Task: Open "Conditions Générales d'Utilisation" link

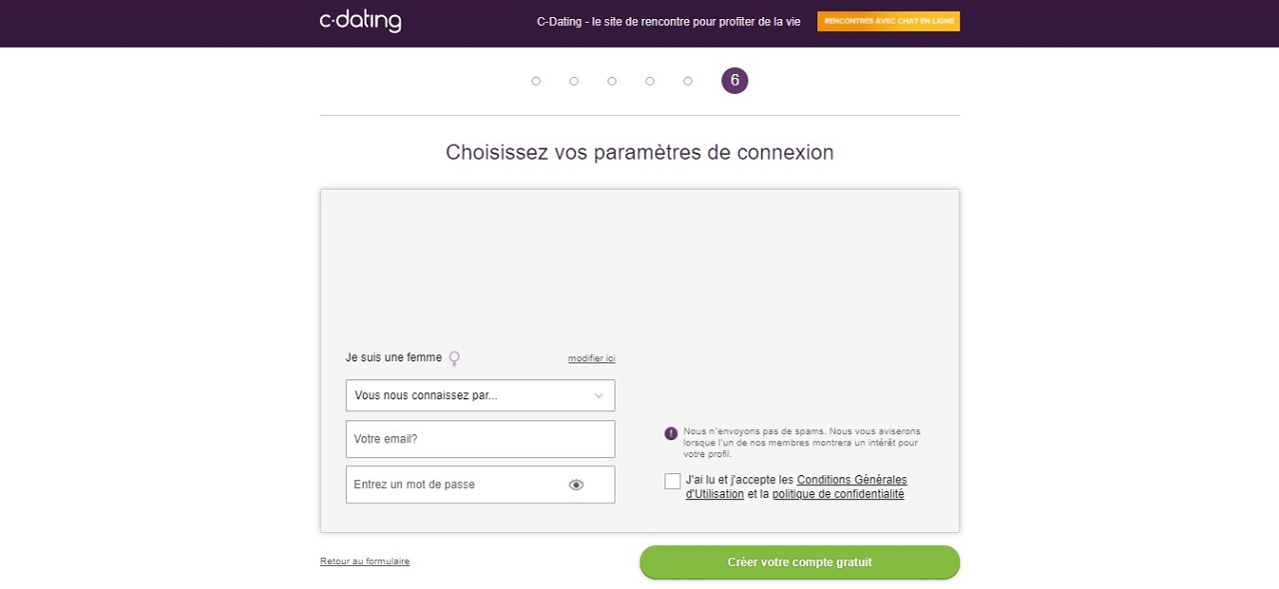Action: click(x=851, y=480)
